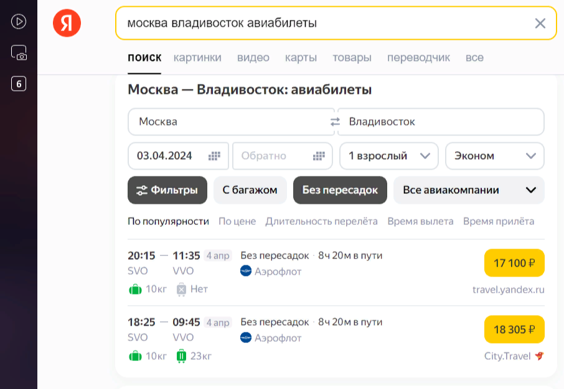Click the 20:15 departure time
Image resolution: width=564 pixels, height=389 pixels.
point(141,255)
